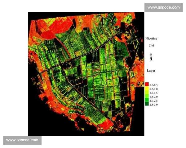186x148 pixels.
Task: Click the 1.5-2.0 range label text
Action: 153,97
